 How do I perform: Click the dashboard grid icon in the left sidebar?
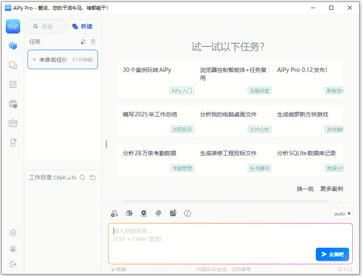(x=13, y=84)
